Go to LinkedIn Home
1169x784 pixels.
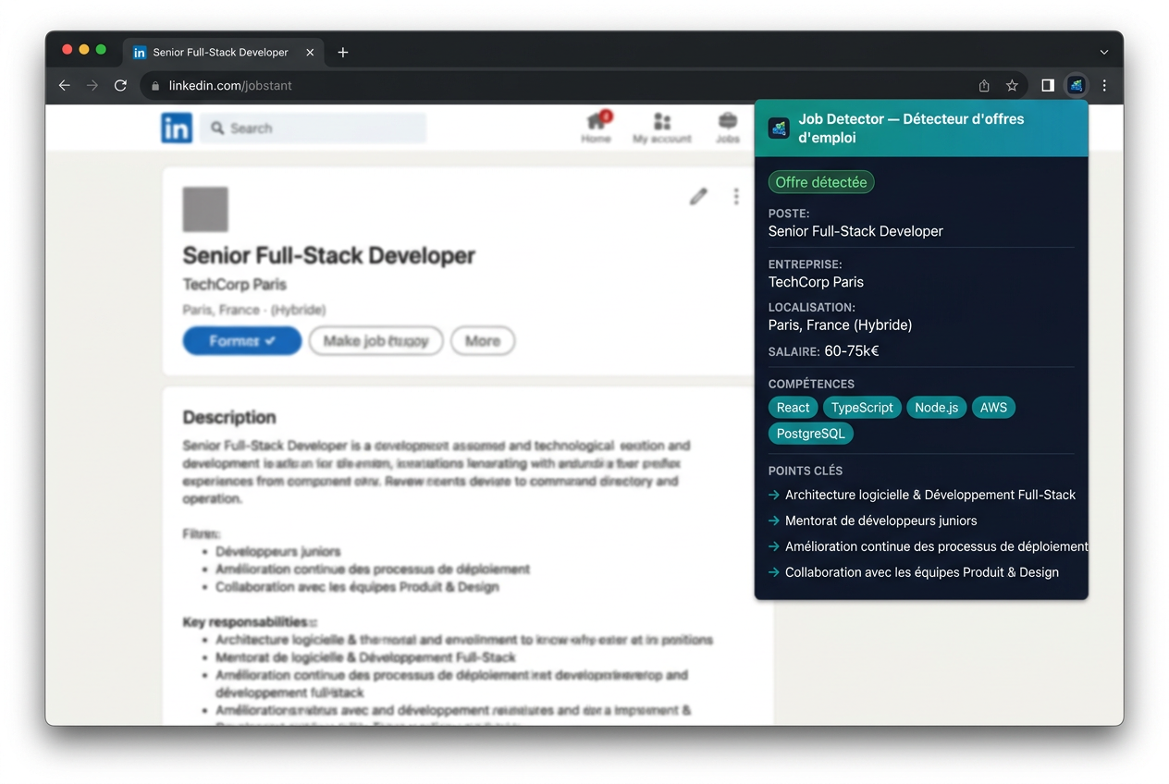(x=597, y=128)
